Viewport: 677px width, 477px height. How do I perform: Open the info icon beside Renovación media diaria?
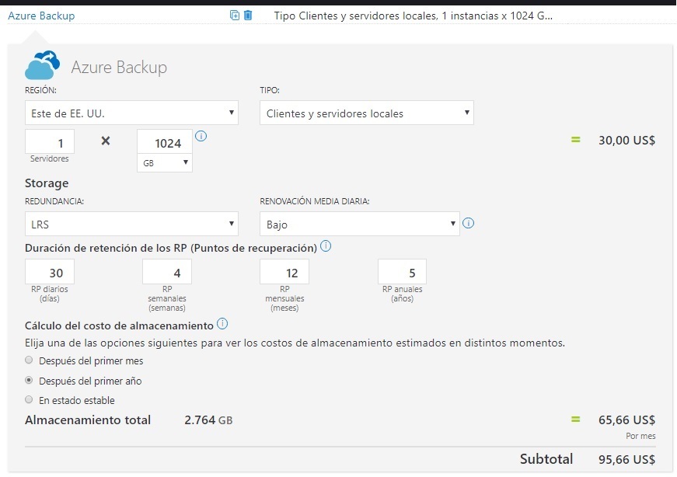coord(468,223)
